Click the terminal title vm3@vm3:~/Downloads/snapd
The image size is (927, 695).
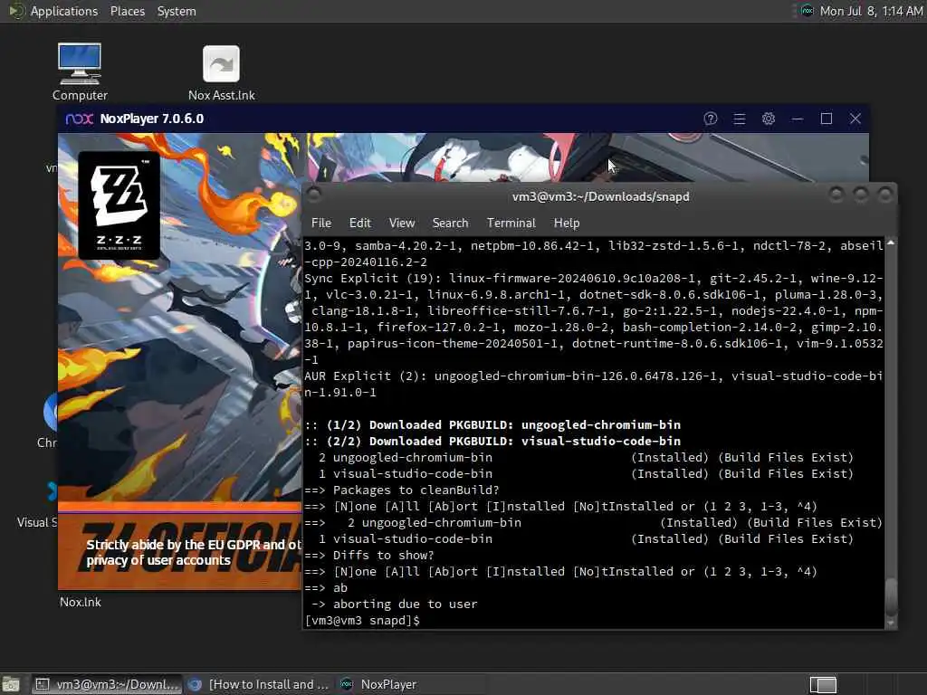(x=601, y=196)
